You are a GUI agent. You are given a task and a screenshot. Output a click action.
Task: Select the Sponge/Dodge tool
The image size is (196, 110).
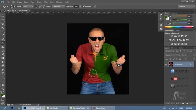pos(3,66)
